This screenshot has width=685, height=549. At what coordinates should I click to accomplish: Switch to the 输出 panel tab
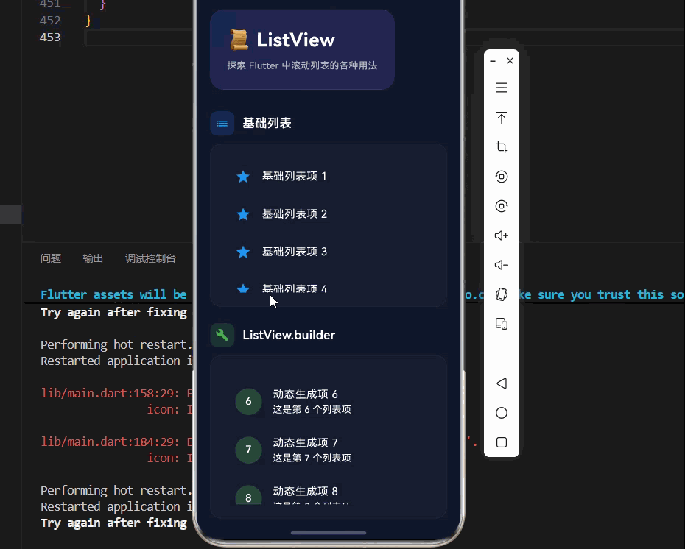click(x=93, y=258)
